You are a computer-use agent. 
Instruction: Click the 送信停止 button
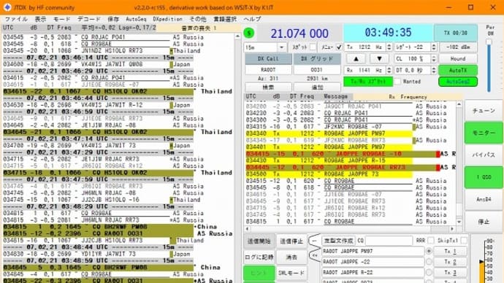click(x=291, y=241)
